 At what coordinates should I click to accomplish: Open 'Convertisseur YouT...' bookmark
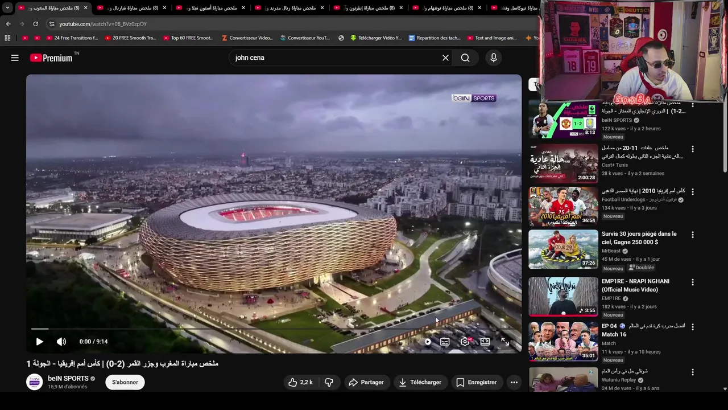click(x=305, y=38)
